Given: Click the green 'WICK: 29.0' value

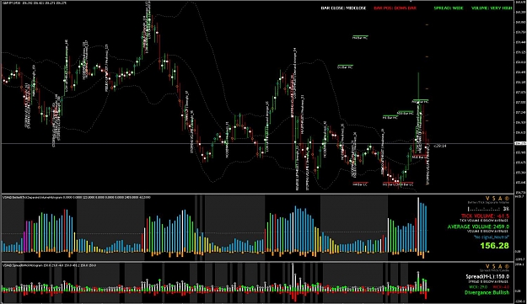Looking at the screenshot, I should point(478,287).
